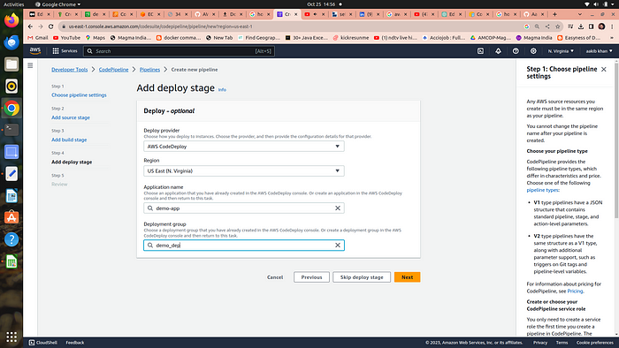Go to Choose pipeline settings step
This screenshot has height=348, width=619.
pyautogui.click(x=79, y=95)
